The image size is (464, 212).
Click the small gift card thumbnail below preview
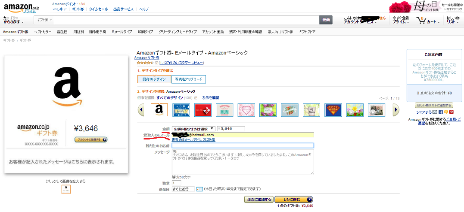tap(66, 189)
